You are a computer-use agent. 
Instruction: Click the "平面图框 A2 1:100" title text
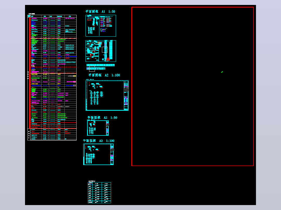click(104, 75)
